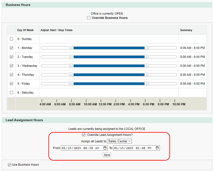This screenshot has width=214, height=171.
Task: Click Thursday's start time slider handle
Action: point(71,75)
